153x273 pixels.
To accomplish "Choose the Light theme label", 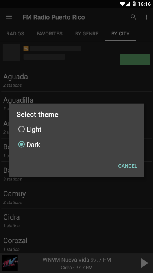I will pos(34,130).
